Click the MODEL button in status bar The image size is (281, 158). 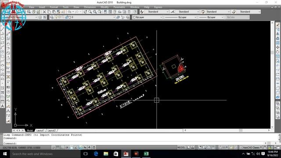click(181, 147)
